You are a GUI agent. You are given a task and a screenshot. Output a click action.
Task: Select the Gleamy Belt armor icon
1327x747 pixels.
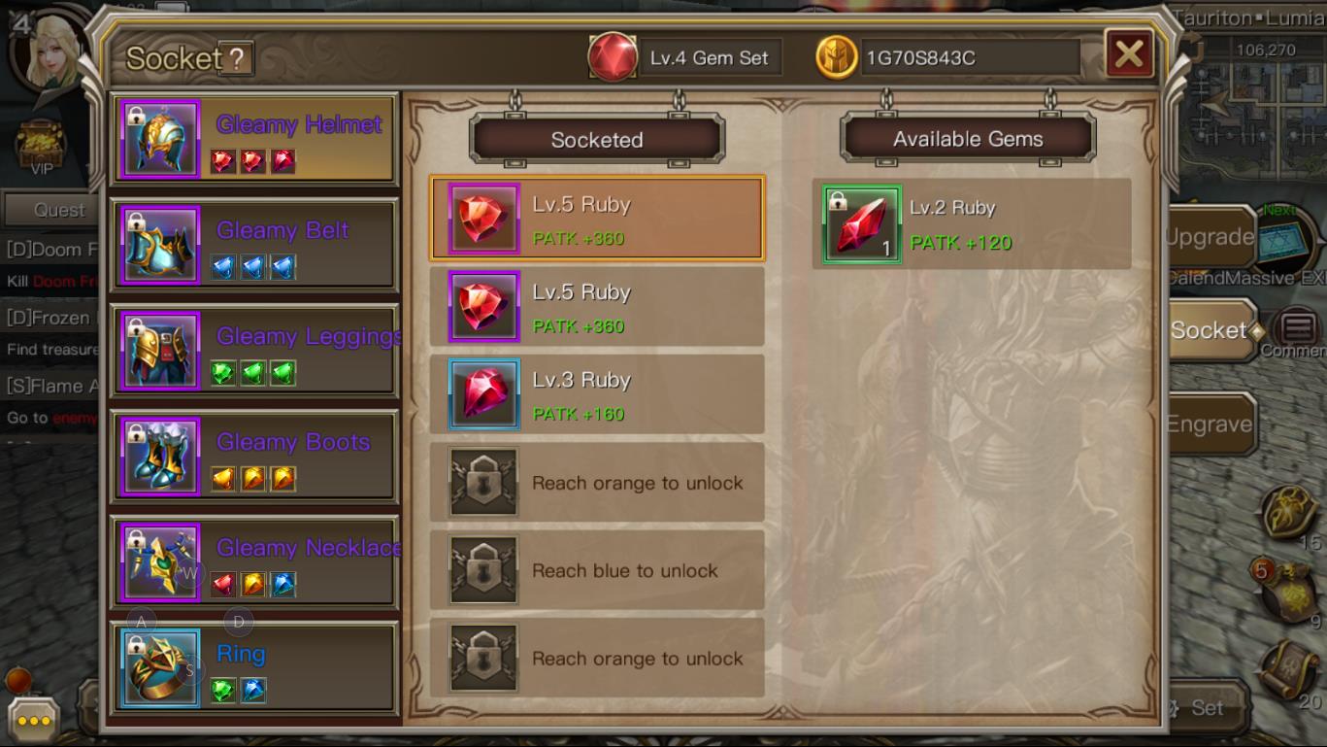click(x=161, y=245)
